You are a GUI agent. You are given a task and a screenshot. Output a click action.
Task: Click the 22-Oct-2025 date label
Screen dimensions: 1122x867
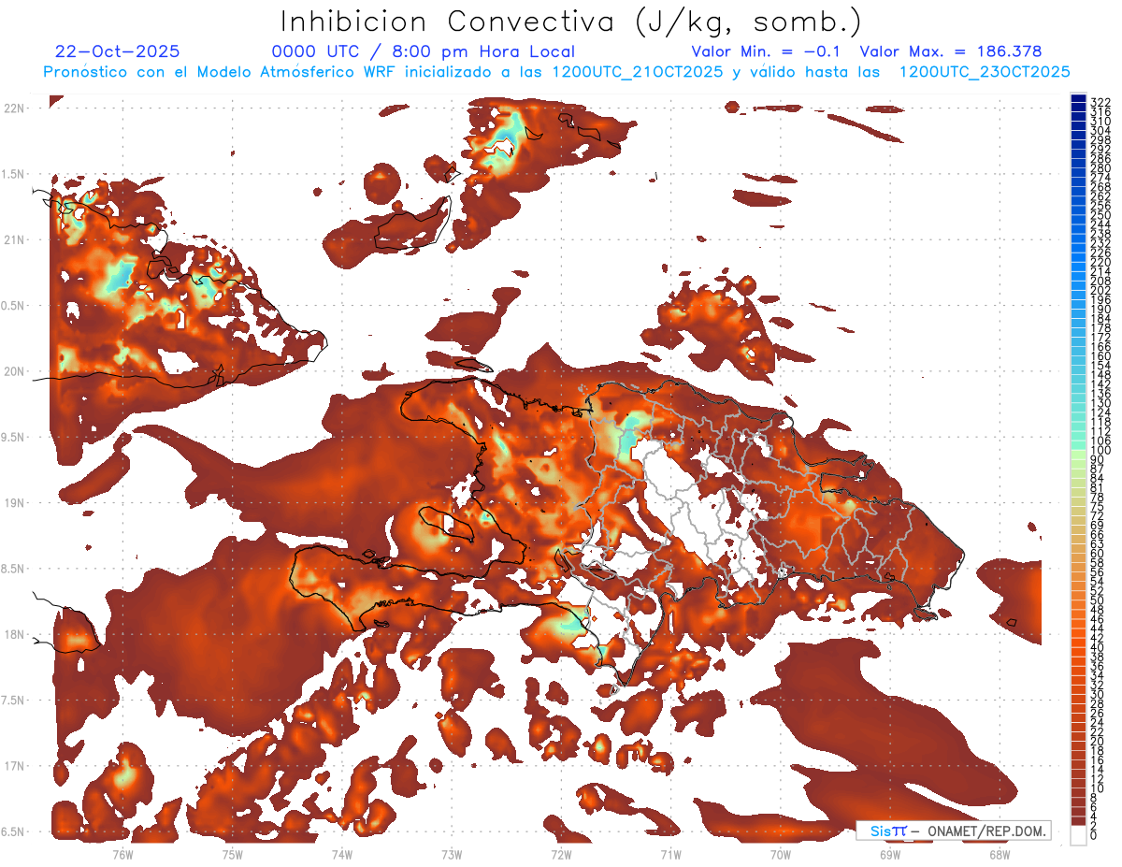(117, 52)
